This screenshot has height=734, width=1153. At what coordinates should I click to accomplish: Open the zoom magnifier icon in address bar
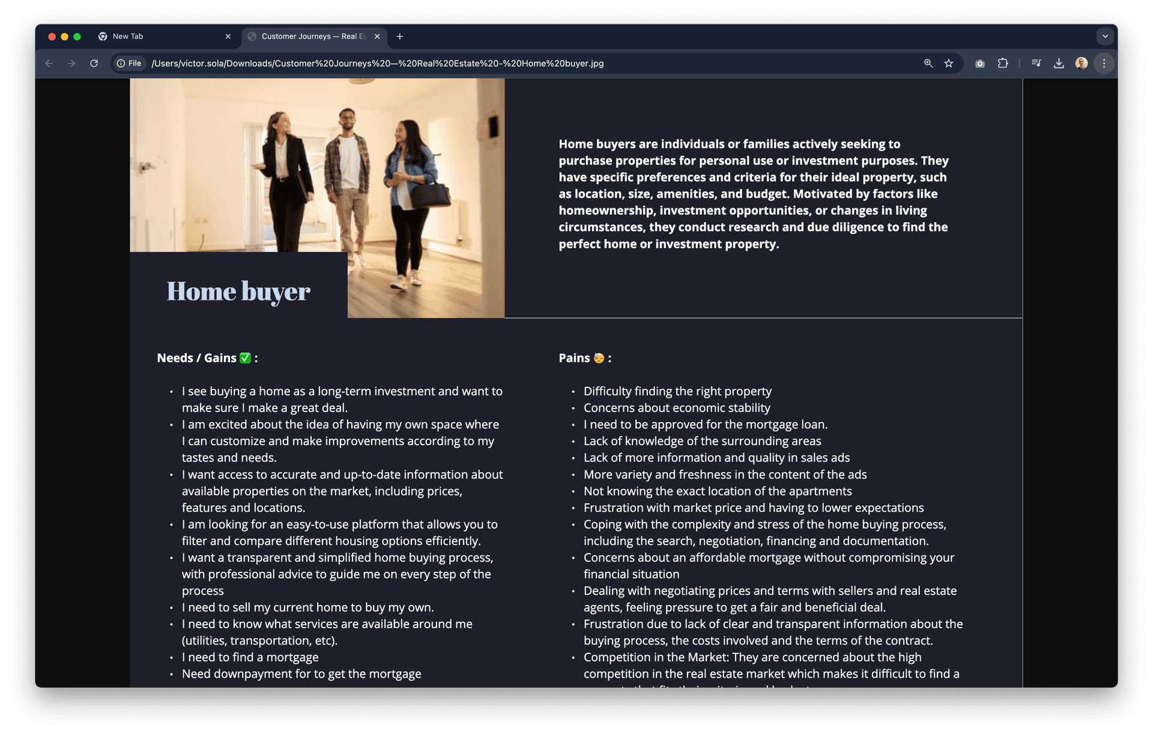[x=928, y=63]
